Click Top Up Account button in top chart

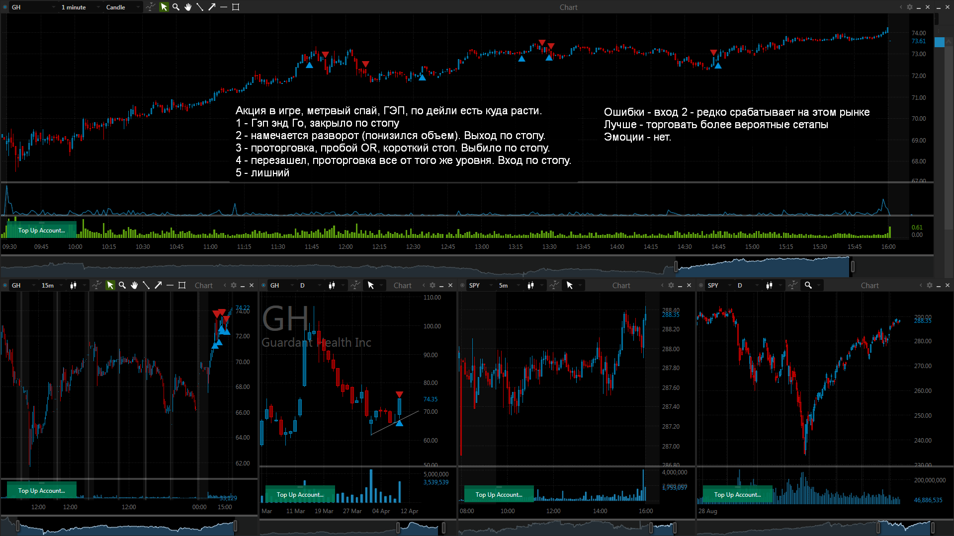pyautogui.click(x=41, y=230)
